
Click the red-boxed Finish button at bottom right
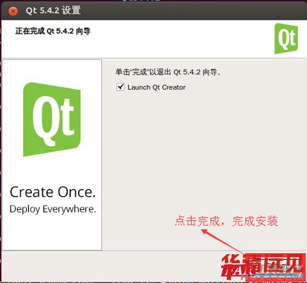point(274,266)
